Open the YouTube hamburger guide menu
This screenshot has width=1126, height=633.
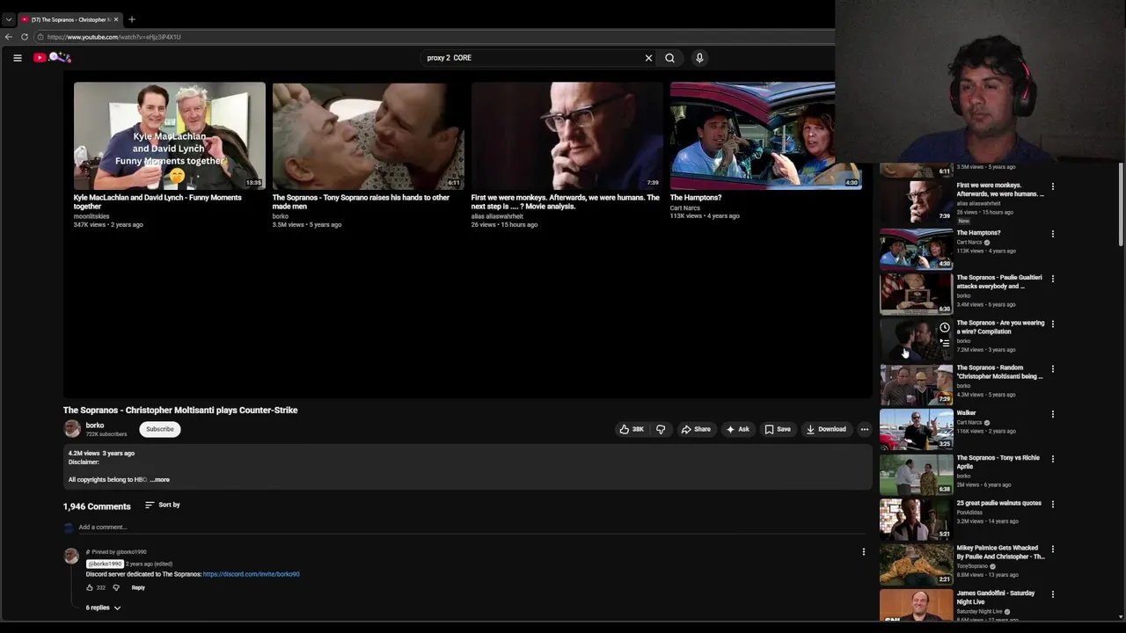point(17,58)
